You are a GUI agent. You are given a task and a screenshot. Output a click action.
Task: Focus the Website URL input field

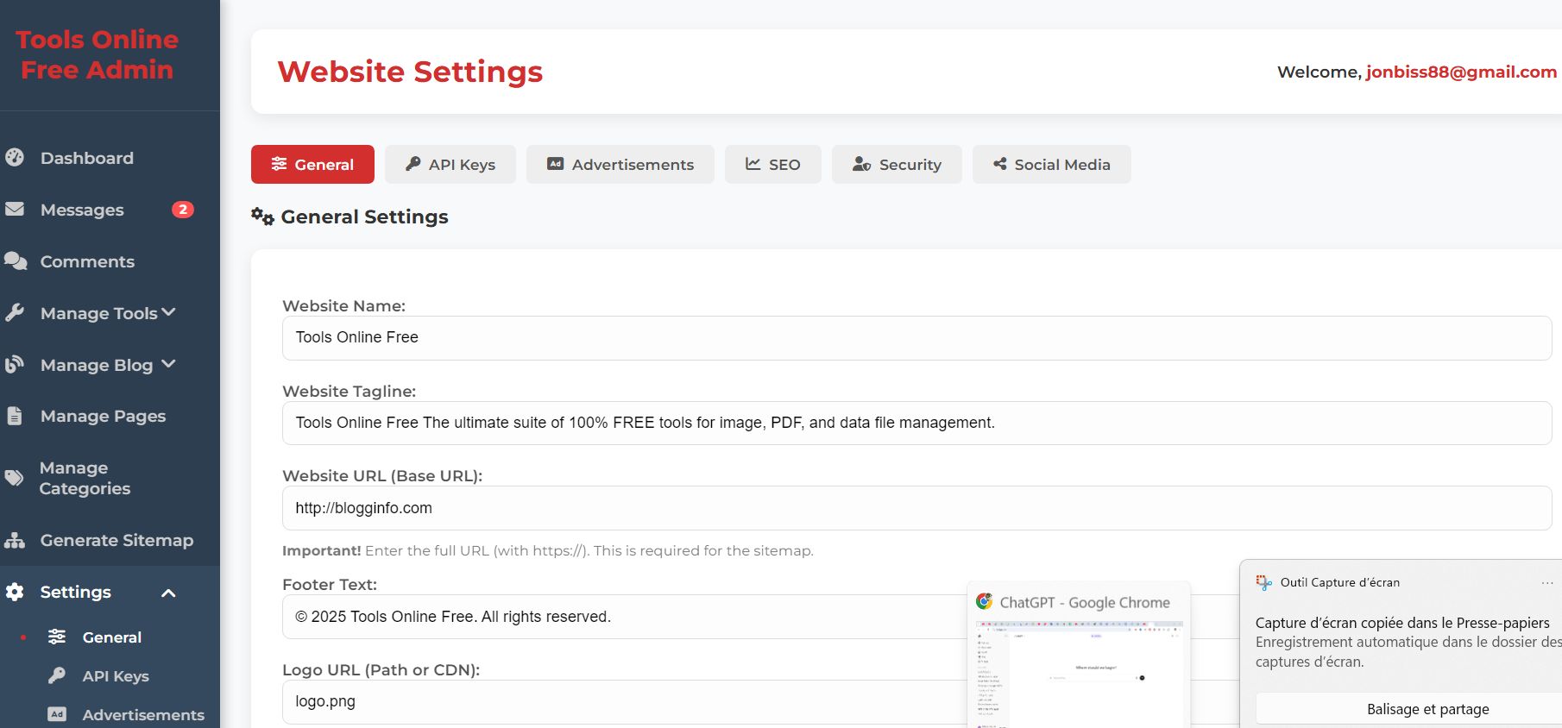[x=916, y=508]
